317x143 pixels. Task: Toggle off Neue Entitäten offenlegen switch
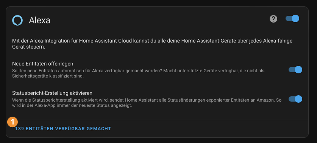(x=295, y=70)
